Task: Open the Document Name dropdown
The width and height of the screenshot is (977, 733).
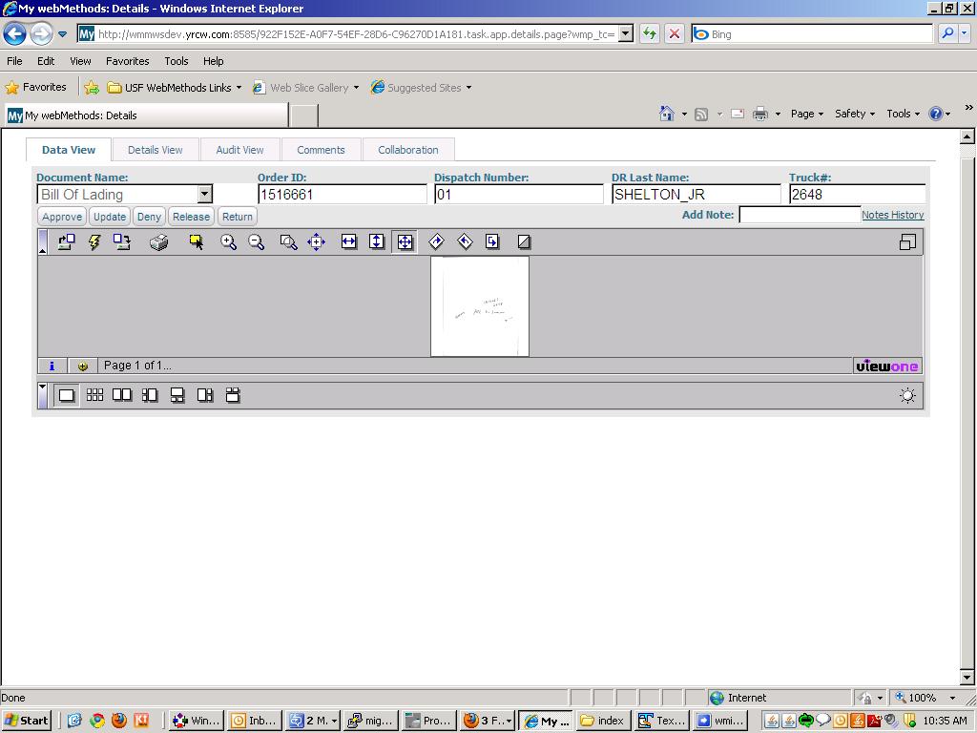Action: (205, 195)
